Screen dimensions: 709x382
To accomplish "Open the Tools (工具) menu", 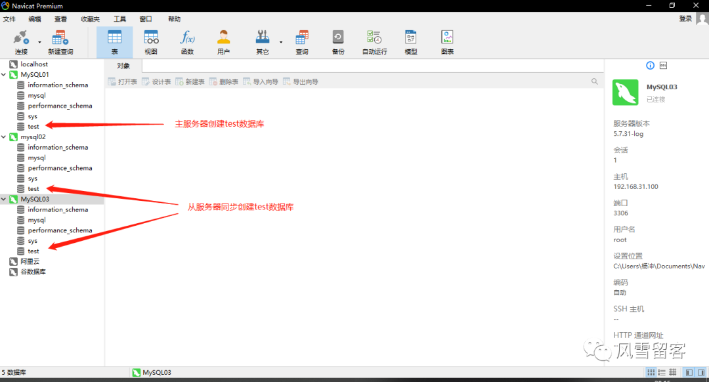I will [120, 19].
